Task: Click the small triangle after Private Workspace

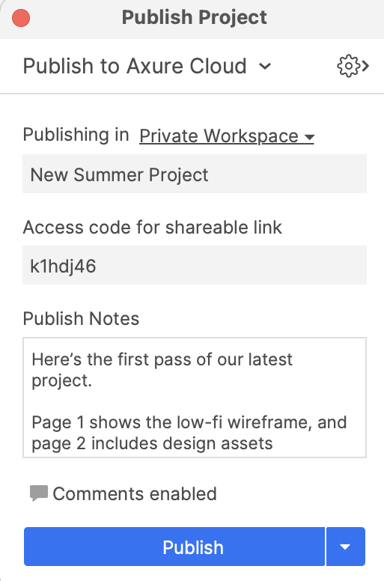Action: [x=309, y=138]
